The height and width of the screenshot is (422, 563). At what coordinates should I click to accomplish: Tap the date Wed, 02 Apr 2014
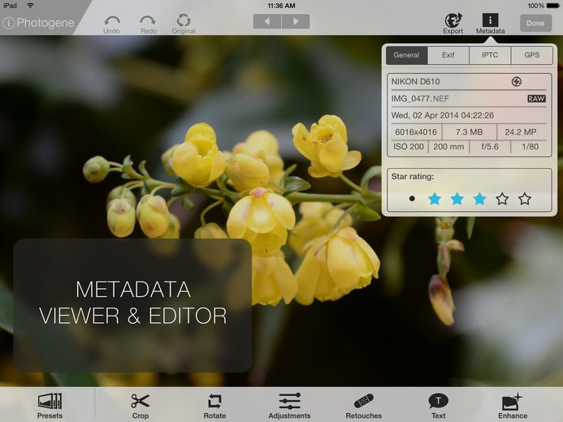pos(442,115)
